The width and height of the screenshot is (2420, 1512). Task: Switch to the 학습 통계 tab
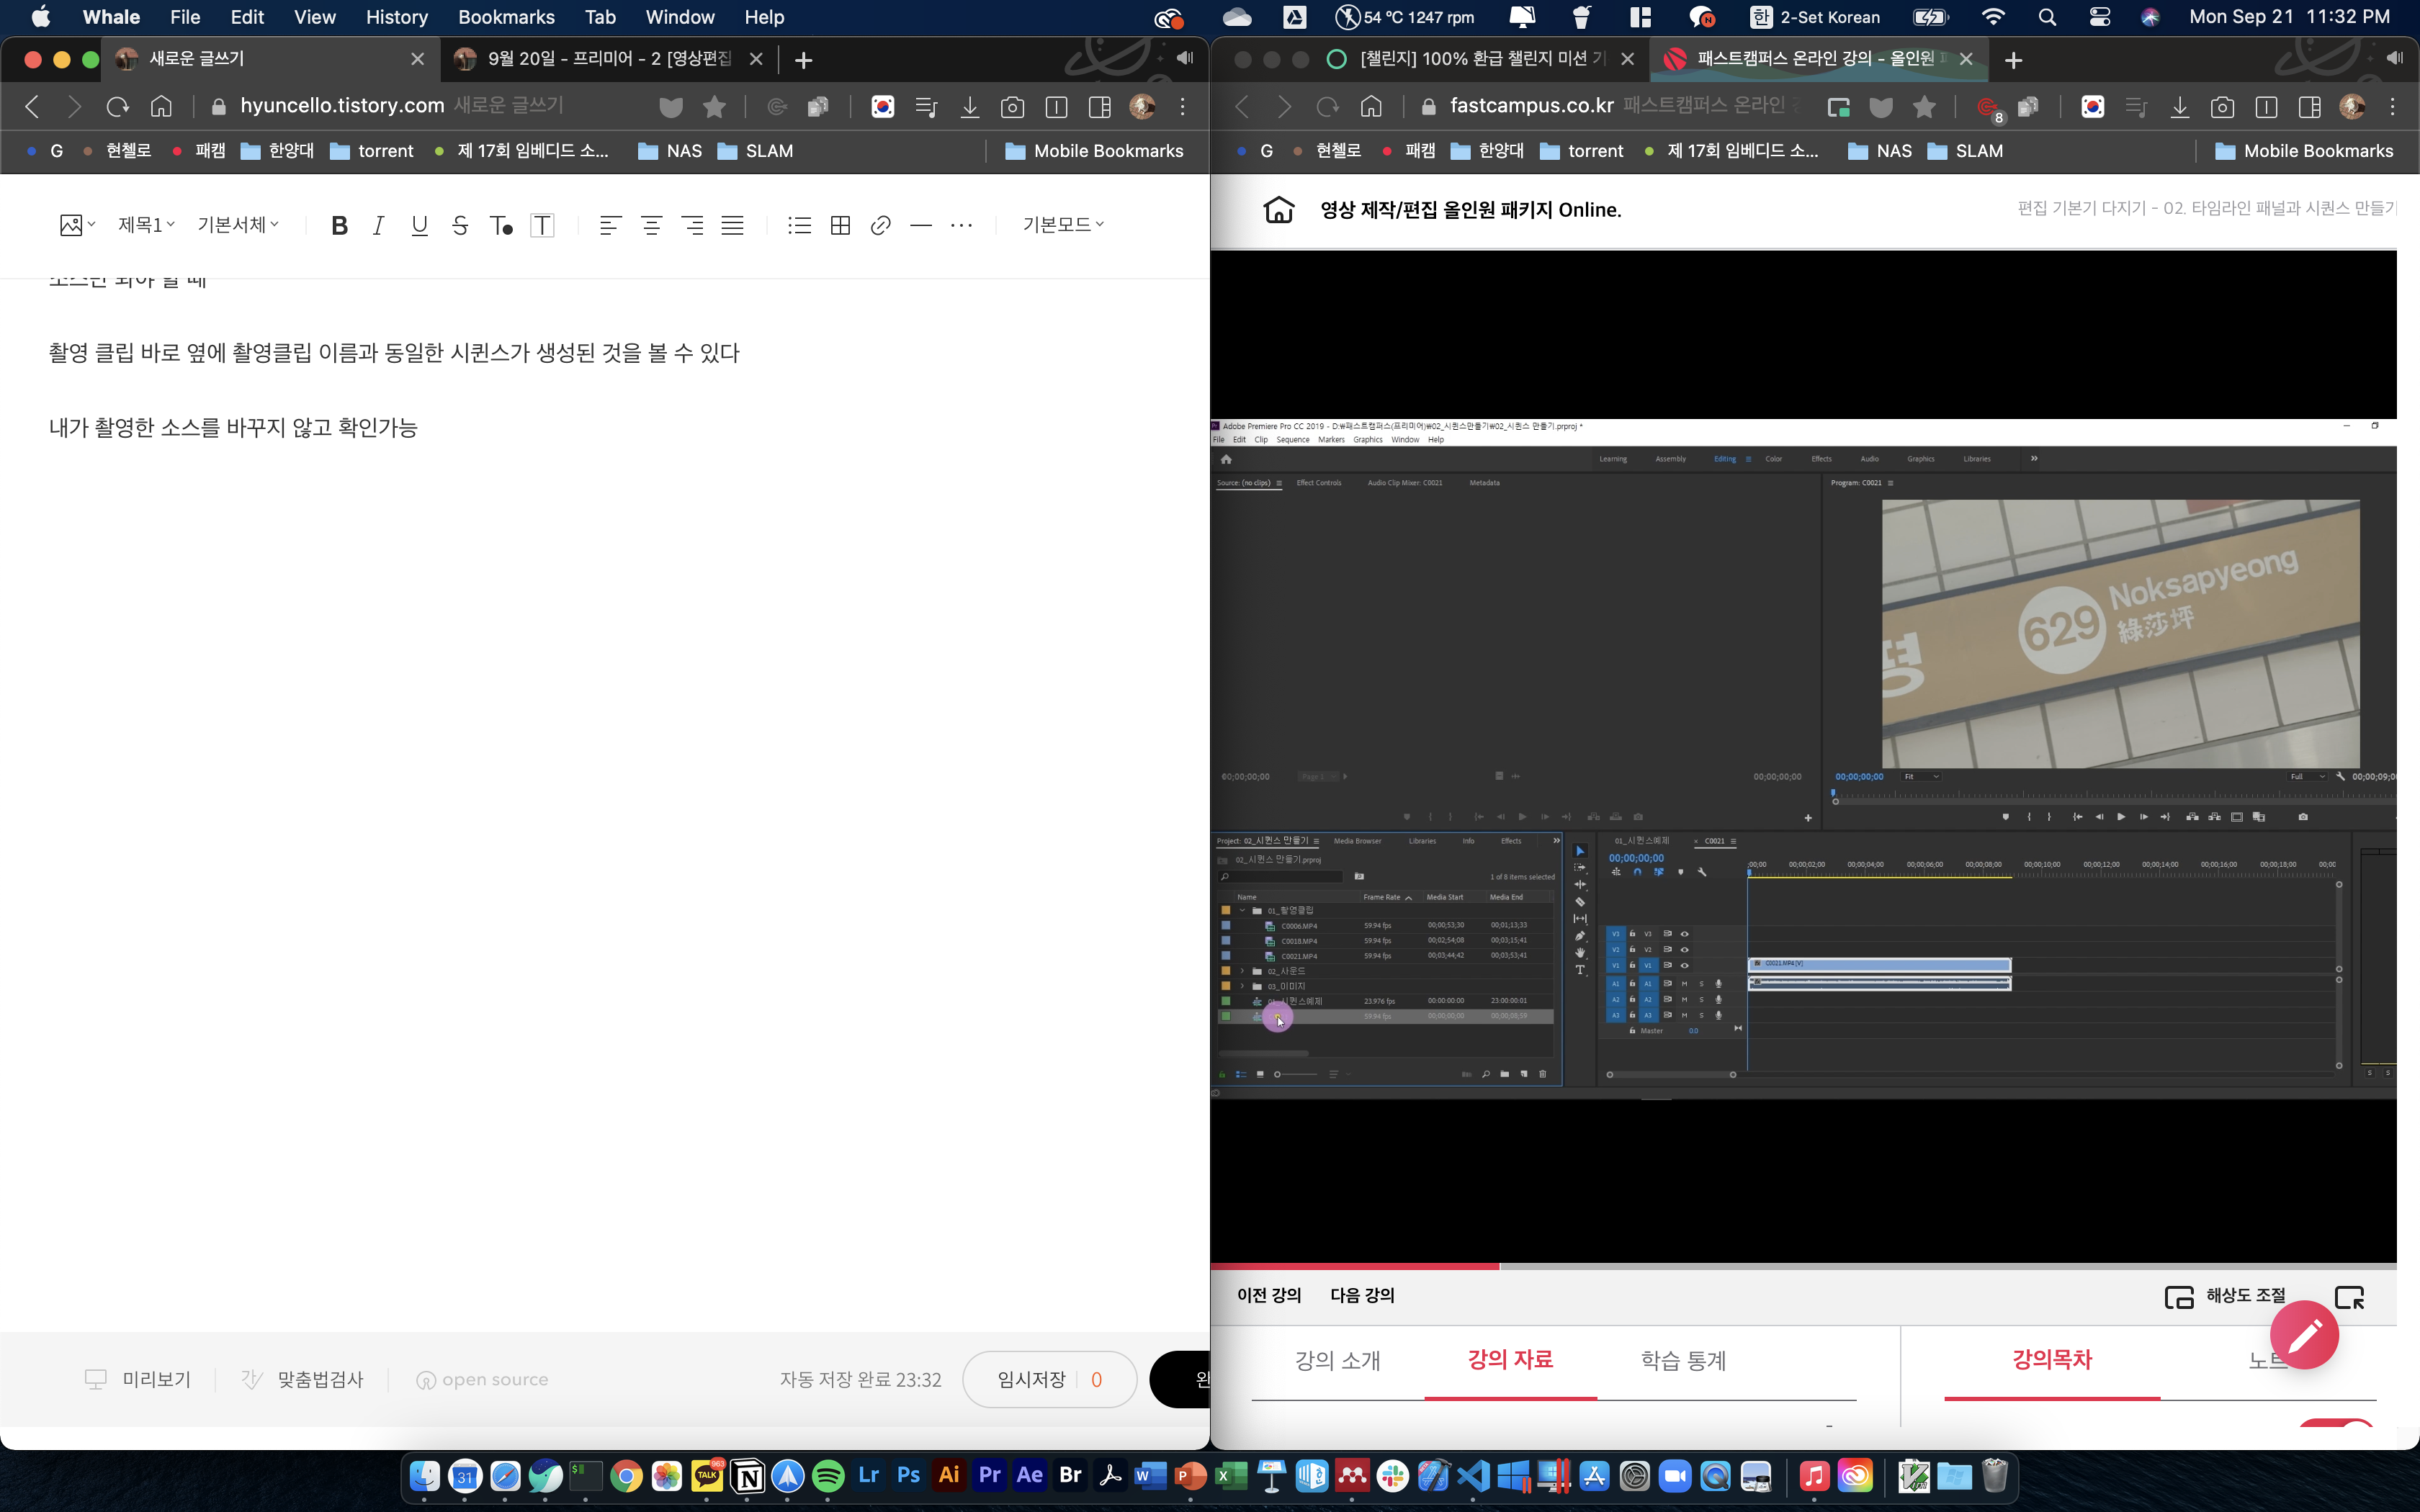1683,1360
